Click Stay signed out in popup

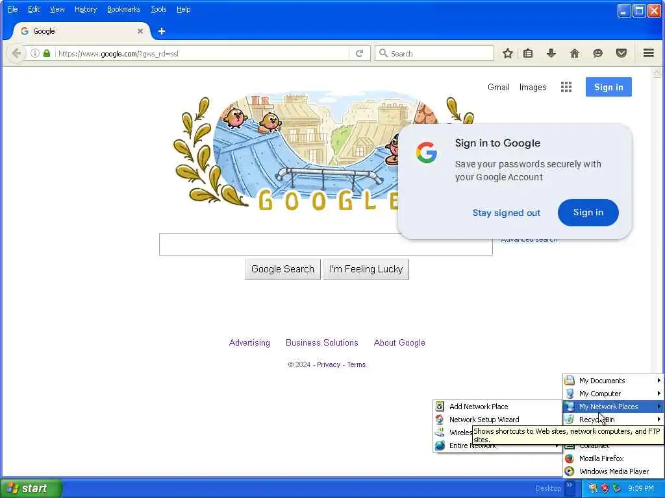tap(507, 213)
